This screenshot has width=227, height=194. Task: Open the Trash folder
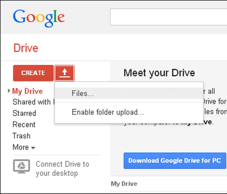[x=22, y=136]
